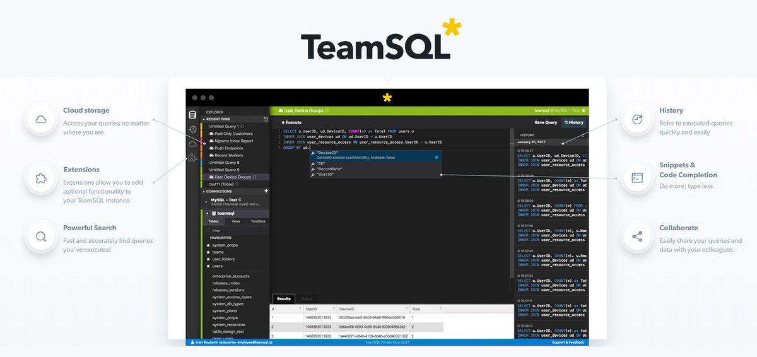Switch to the Views tab
This screenshot has width=757, height=357.
coord(235,221)
